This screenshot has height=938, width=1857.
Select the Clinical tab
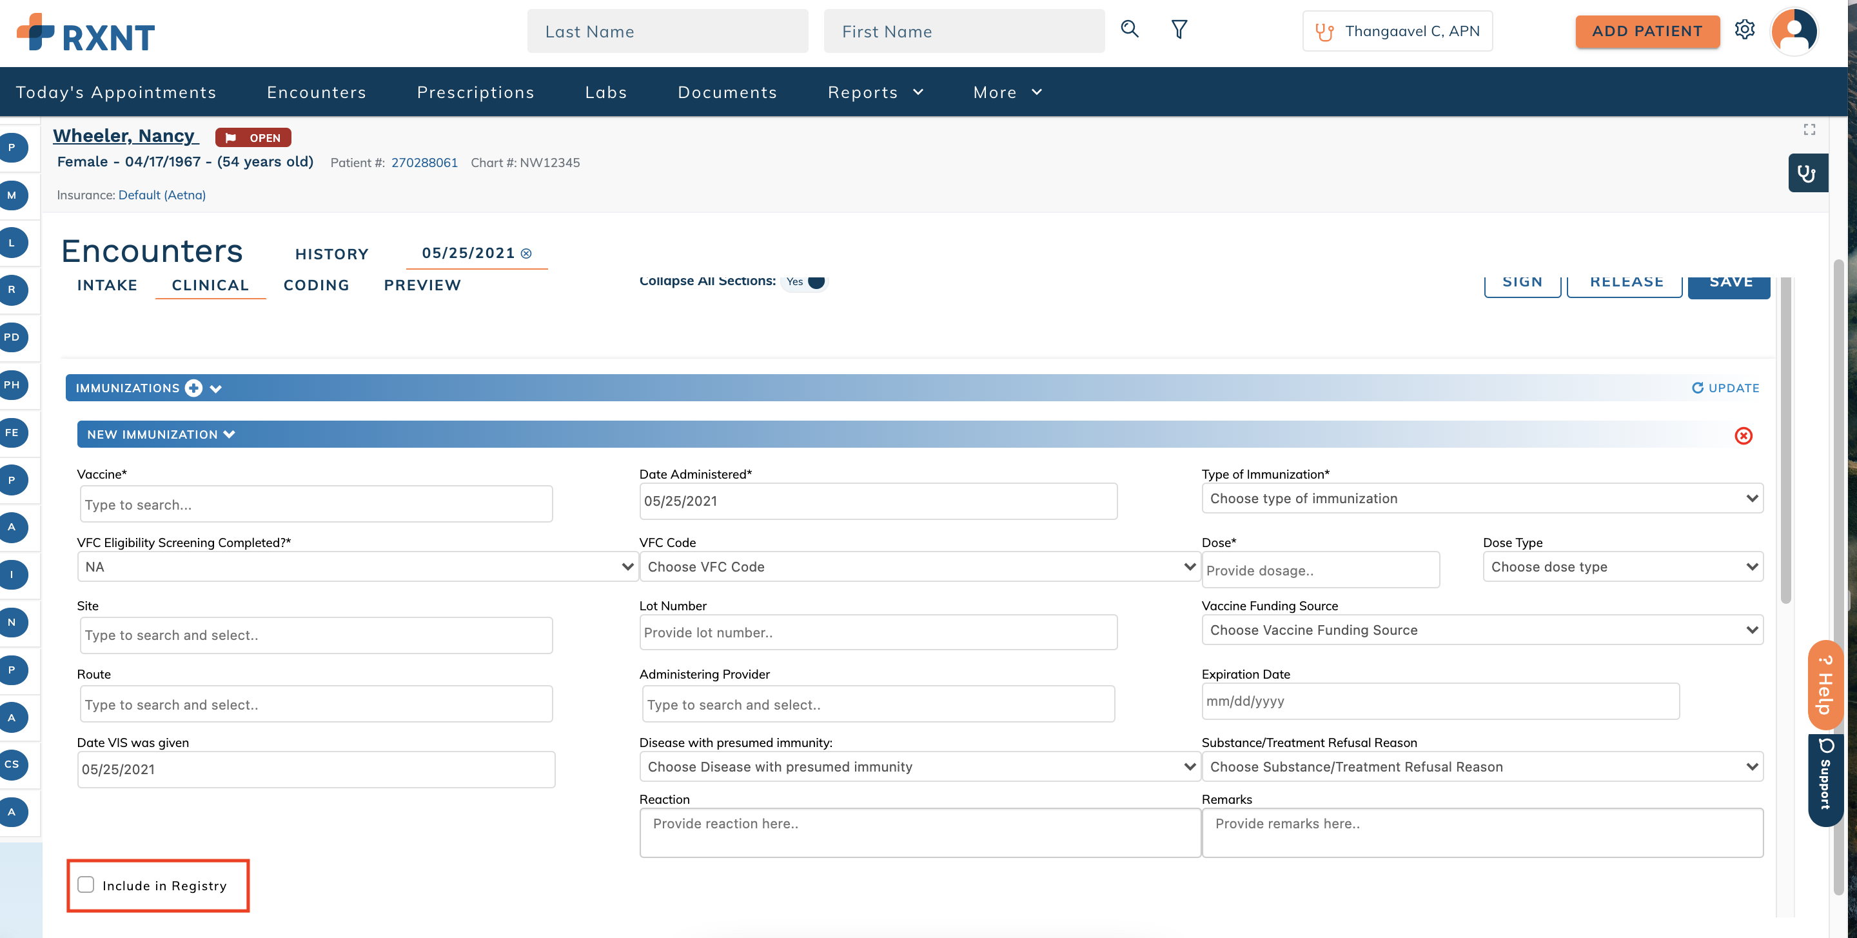pos(210,284)
